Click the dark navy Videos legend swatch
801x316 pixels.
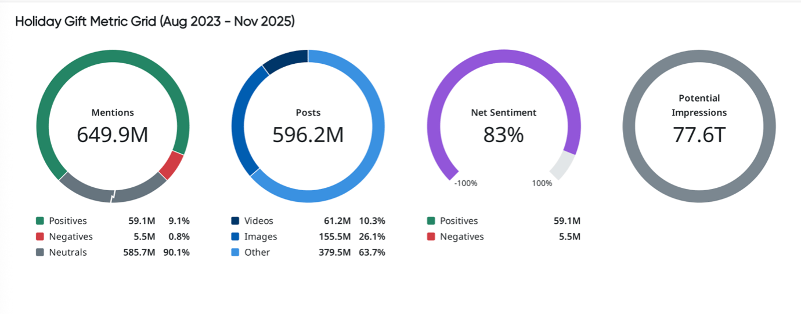pos(235,221)
